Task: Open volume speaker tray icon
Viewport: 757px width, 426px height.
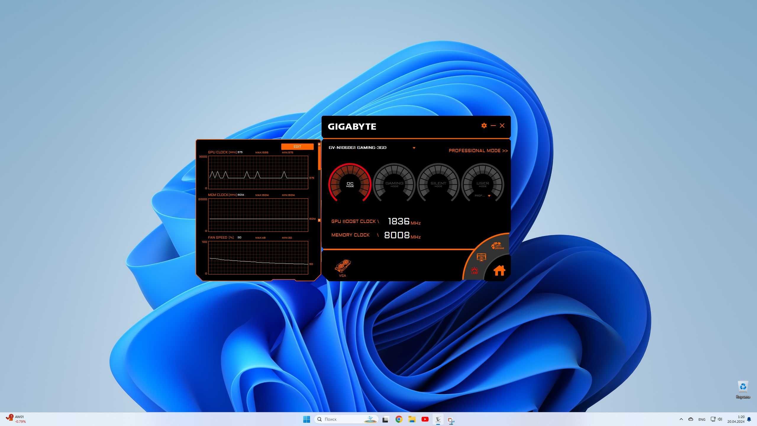Action: (x=720, y=419)
